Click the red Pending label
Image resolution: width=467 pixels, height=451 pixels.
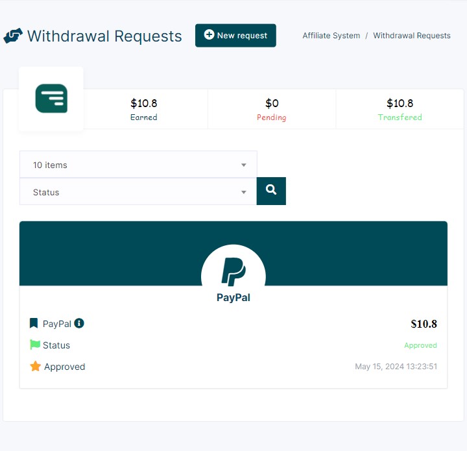coord(272,117)
